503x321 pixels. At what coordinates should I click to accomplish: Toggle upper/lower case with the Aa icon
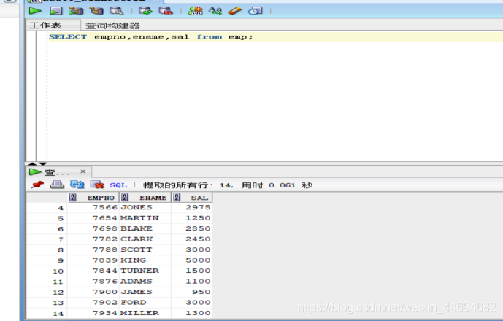click(x=215, y=11)
